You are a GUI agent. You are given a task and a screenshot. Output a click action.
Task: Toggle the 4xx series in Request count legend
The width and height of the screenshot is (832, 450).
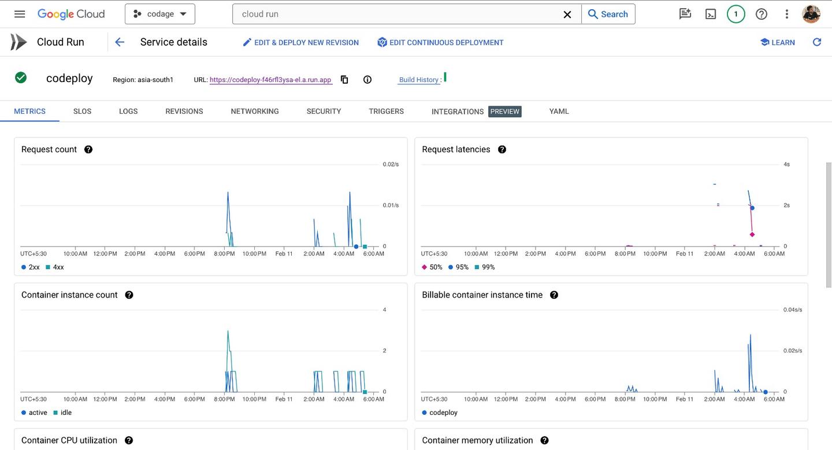pos(55,267)
